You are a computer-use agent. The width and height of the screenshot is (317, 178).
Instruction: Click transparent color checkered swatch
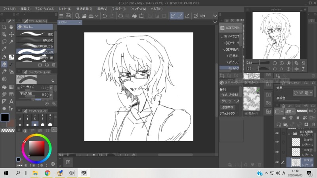point(8,131)
